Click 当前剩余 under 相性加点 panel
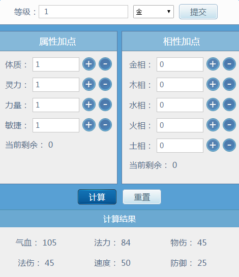239x277 pixels. (x=153, y=165)
